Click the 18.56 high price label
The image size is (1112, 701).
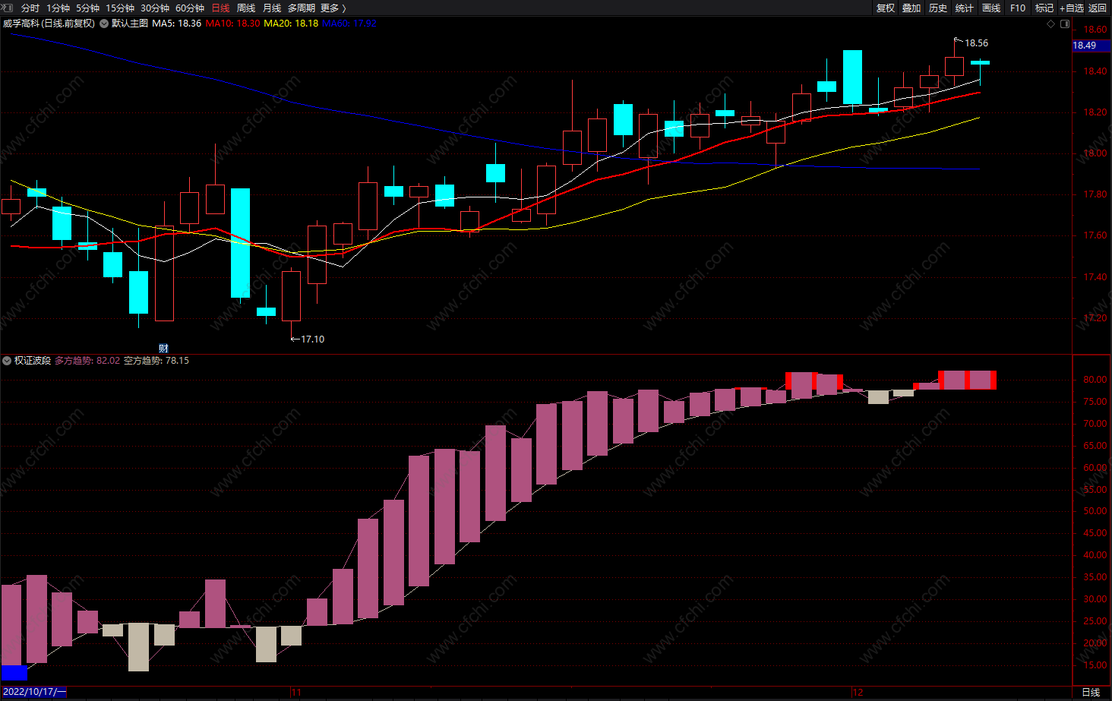(x=976, y=43)
